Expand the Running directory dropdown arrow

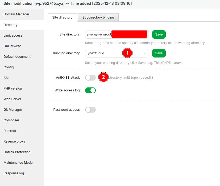(145, 53)
